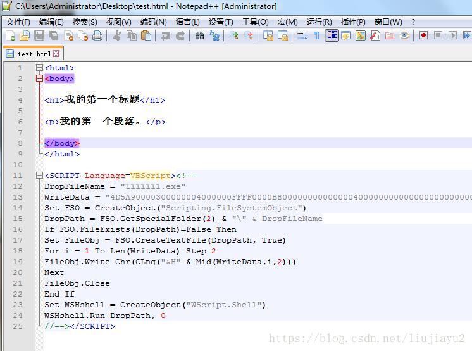Save the document with the floppy disk icon
The width and height of the screenshot is (472, 351).
[x=39, y=35]
